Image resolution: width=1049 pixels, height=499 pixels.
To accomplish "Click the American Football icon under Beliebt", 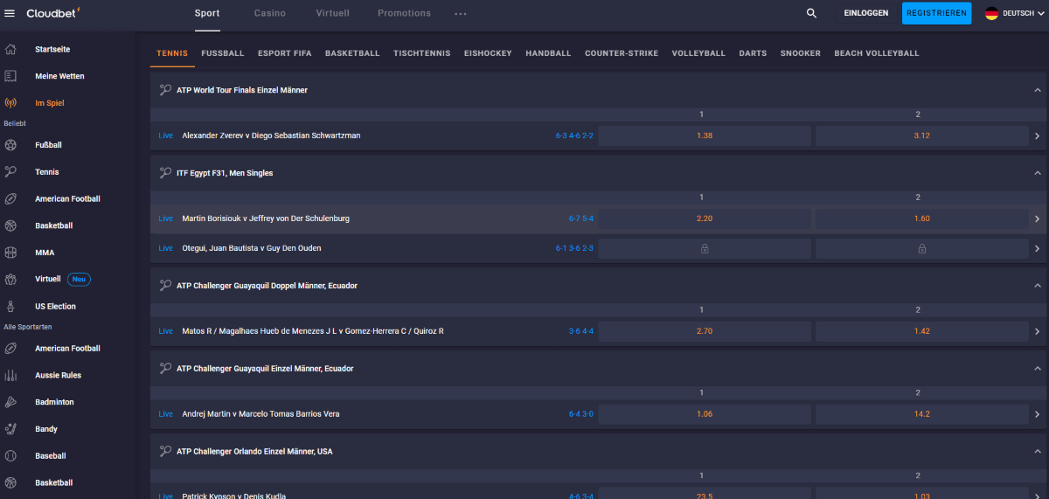I will click(10, 199).
